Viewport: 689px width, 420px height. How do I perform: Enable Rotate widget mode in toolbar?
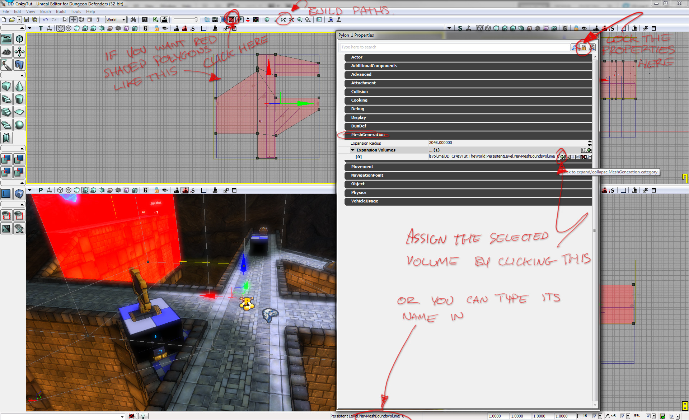pyautogui.click(x=81, y=19)
